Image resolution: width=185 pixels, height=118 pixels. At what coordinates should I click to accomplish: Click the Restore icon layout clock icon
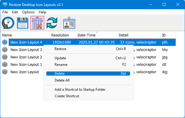pos(8,23)
